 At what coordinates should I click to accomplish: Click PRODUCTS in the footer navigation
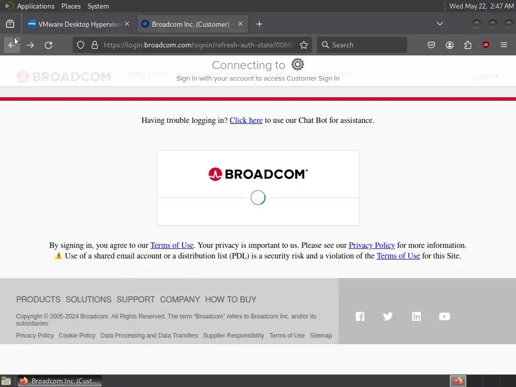pos(38,299)
